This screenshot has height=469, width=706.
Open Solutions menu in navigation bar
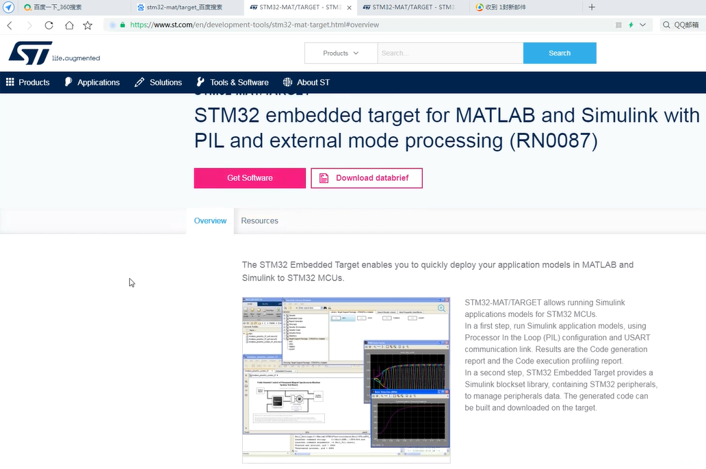point(159,82)
